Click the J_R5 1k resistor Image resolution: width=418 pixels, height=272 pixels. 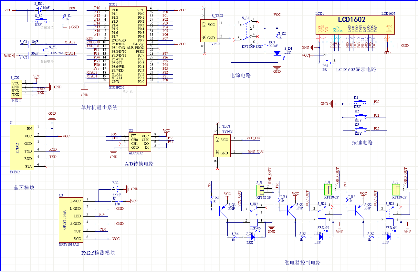(371, 237)
